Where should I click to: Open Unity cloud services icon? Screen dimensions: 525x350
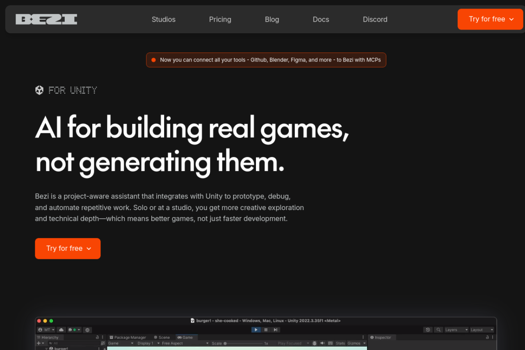point(61,330)
